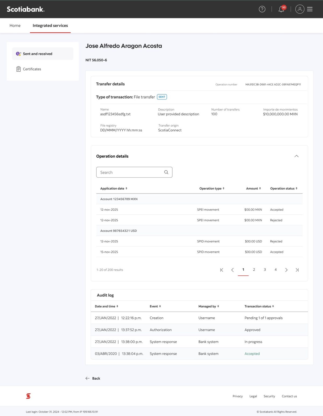
Task: Switch to the Home tab
Action: coord(15,26)
